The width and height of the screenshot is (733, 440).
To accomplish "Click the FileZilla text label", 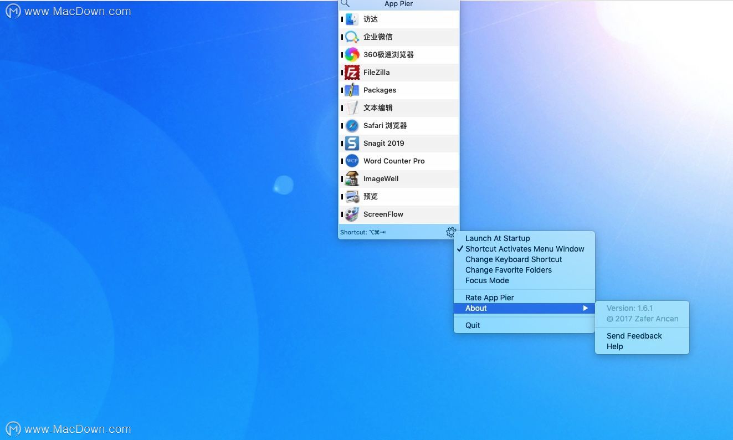I will (376, 73).
